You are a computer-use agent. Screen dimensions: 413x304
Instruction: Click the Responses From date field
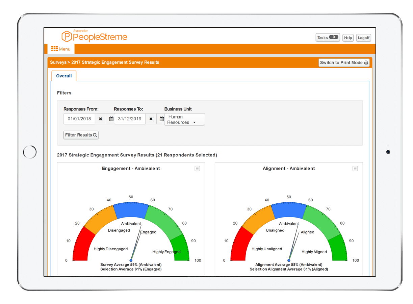[79, 119]
